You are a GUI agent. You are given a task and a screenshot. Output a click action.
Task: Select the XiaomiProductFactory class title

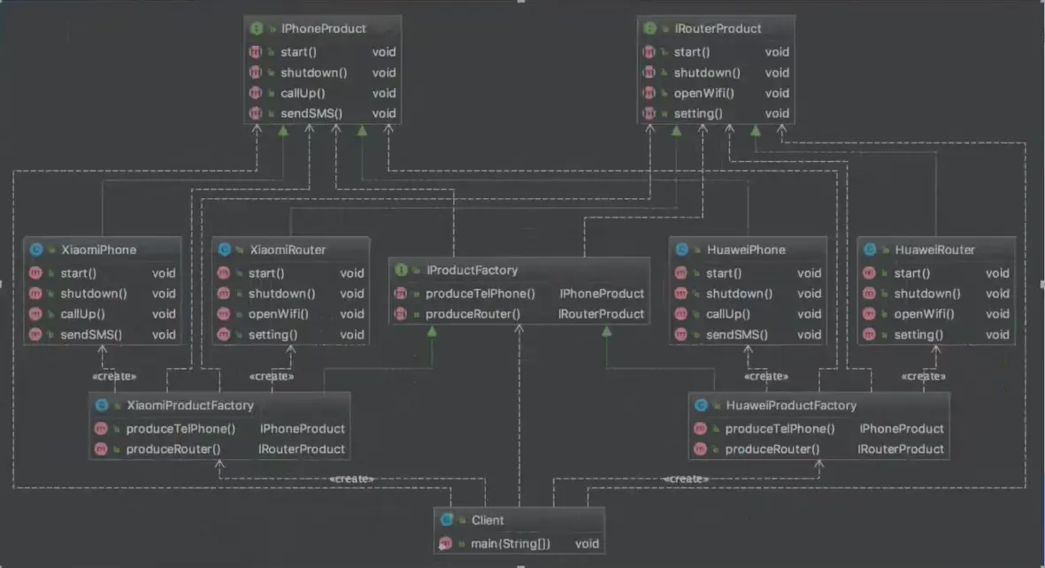tap(190, 405)
